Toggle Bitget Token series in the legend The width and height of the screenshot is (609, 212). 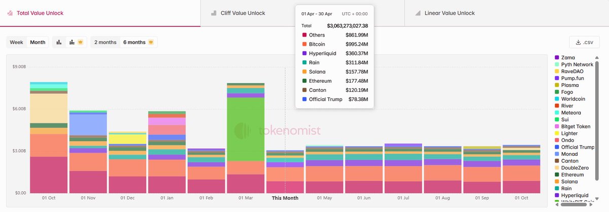coord(573,126)
